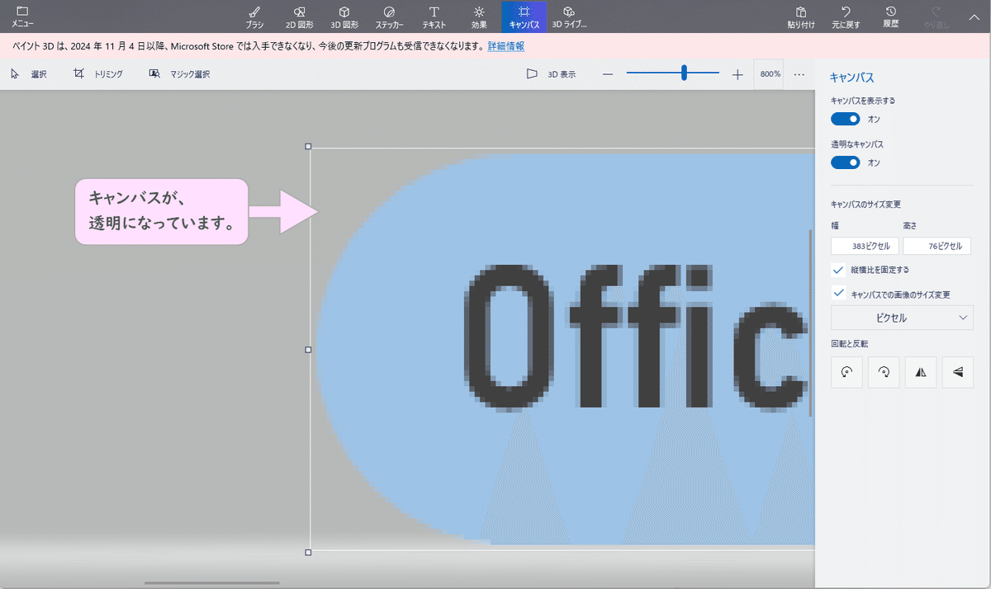Click the zoom in plus icon
The width and height of the screenshot is (991, 589).
point(737,74)
